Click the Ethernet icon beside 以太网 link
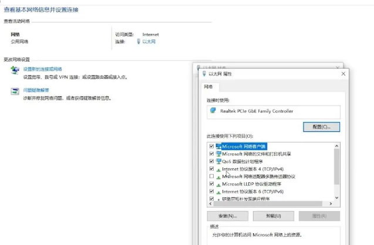The width and height of the screenshot is (374, 245). click(x=139, y=42)
